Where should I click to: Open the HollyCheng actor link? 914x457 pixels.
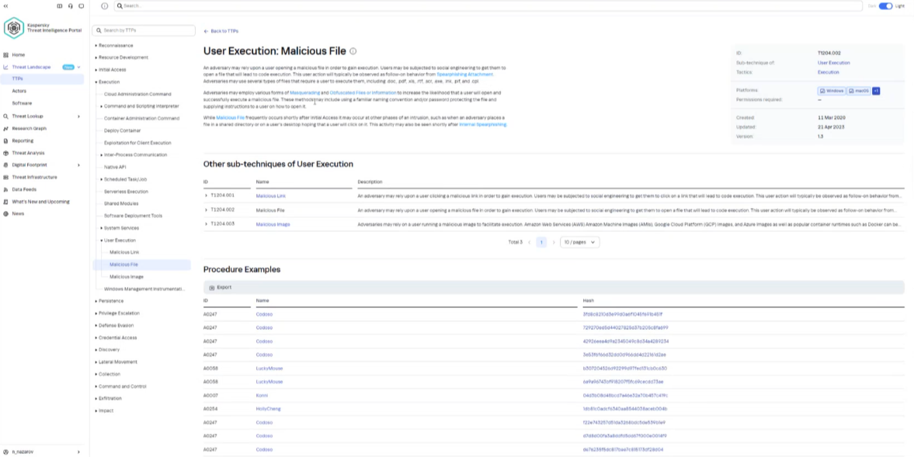pos(268,409)
